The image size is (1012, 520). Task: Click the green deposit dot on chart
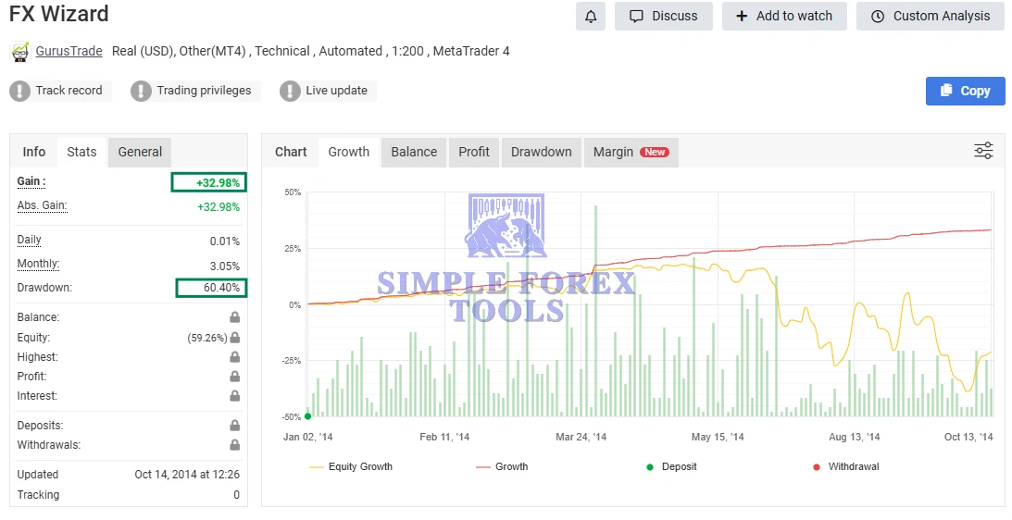coord(308,416)
